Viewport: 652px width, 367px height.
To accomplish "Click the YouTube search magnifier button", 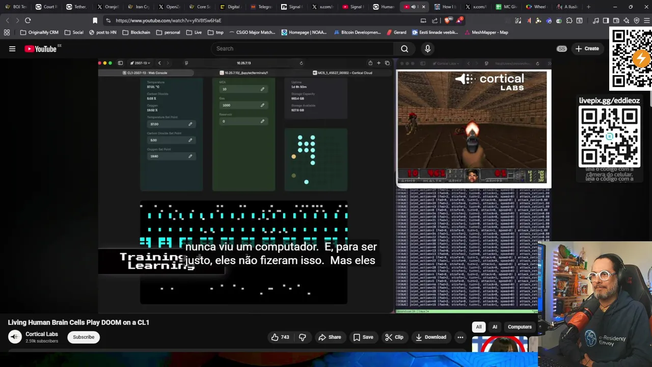I will tap(404, 48).
